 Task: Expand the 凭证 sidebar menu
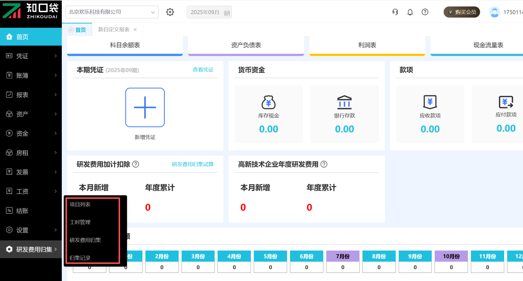point(31,56)
